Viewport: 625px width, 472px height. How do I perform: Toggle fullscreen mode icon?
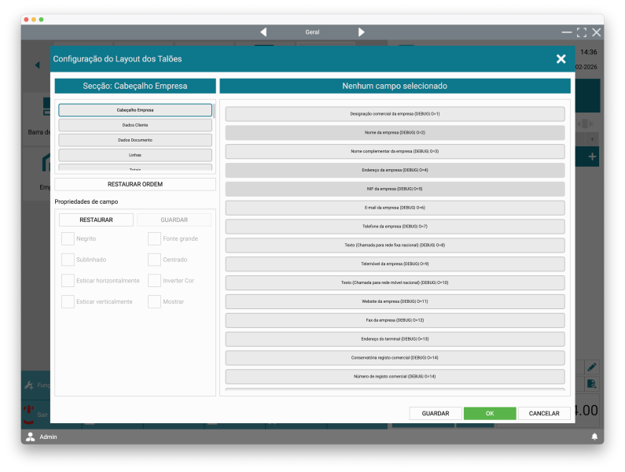[582, 32]
